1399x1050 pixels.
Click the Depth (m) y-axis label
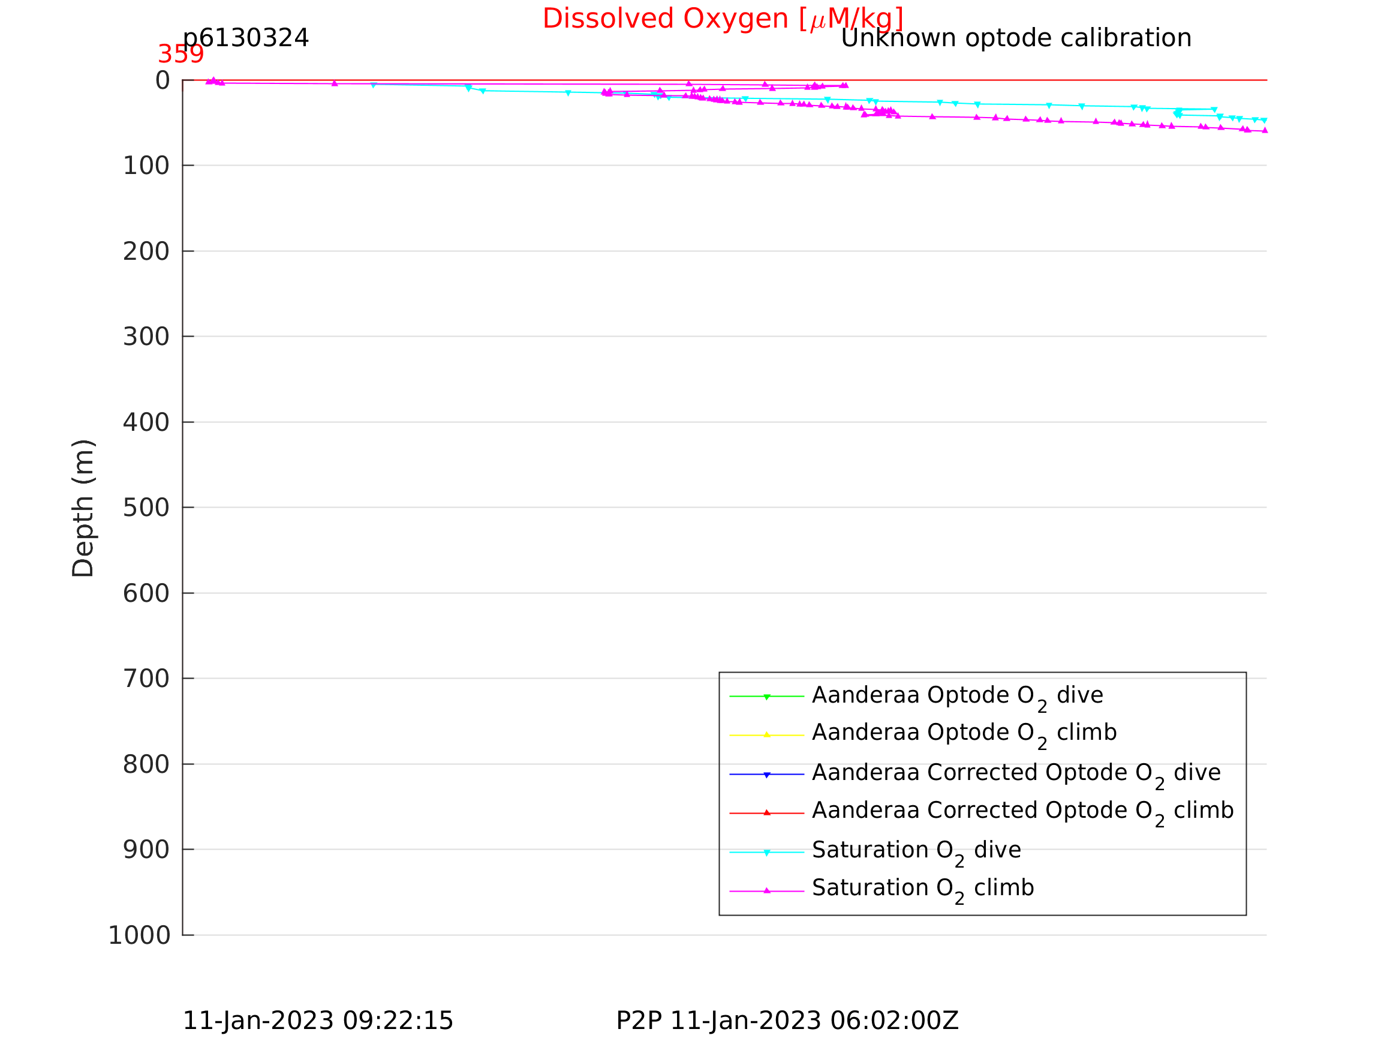pyautogui.click(x=83, y=508)
